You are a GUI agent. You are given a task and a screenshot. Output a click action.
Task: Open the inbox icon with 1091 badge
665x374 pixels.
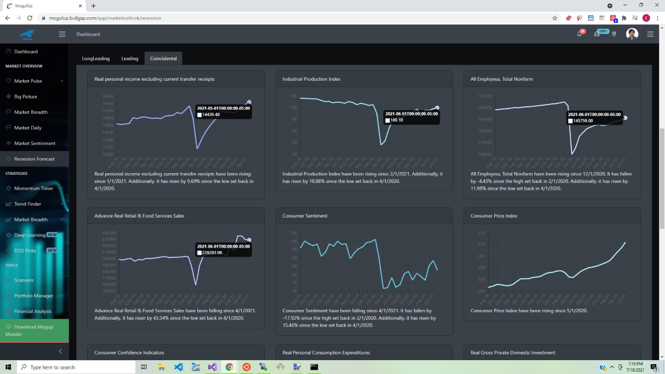(x=597, y=34)
